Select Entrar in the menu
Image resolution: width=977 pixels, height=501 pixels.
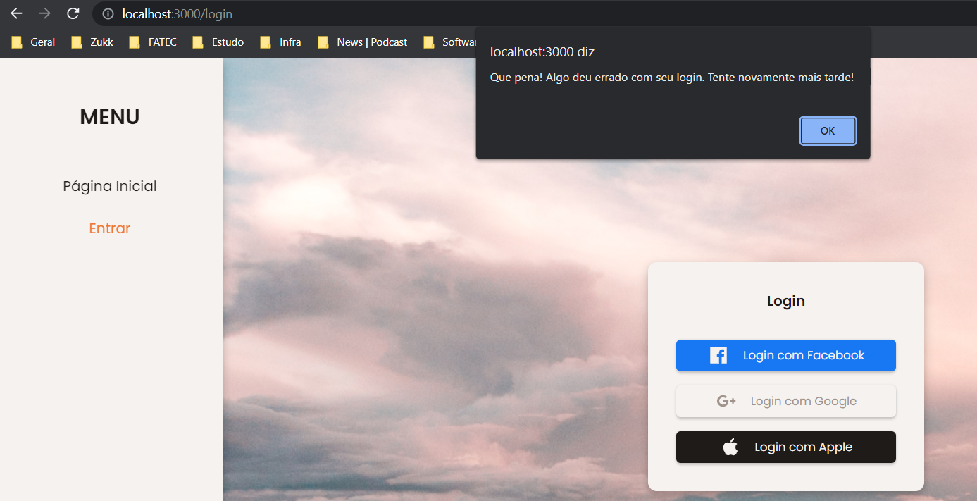coord(109,228)
